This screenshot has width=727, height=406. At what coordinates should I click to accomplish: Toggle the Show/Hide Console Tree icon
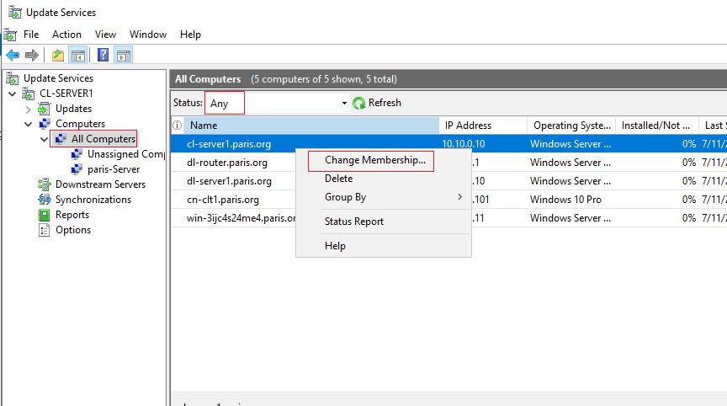pyautogui.click(x=78, y=56)
